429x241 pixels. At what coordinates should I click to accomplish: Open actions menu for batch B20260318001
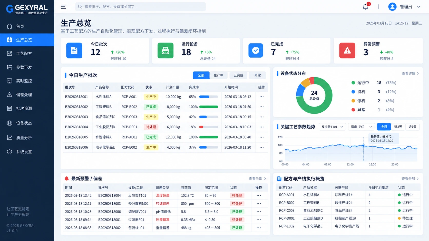pyautogui.click(x=261, y=97)
